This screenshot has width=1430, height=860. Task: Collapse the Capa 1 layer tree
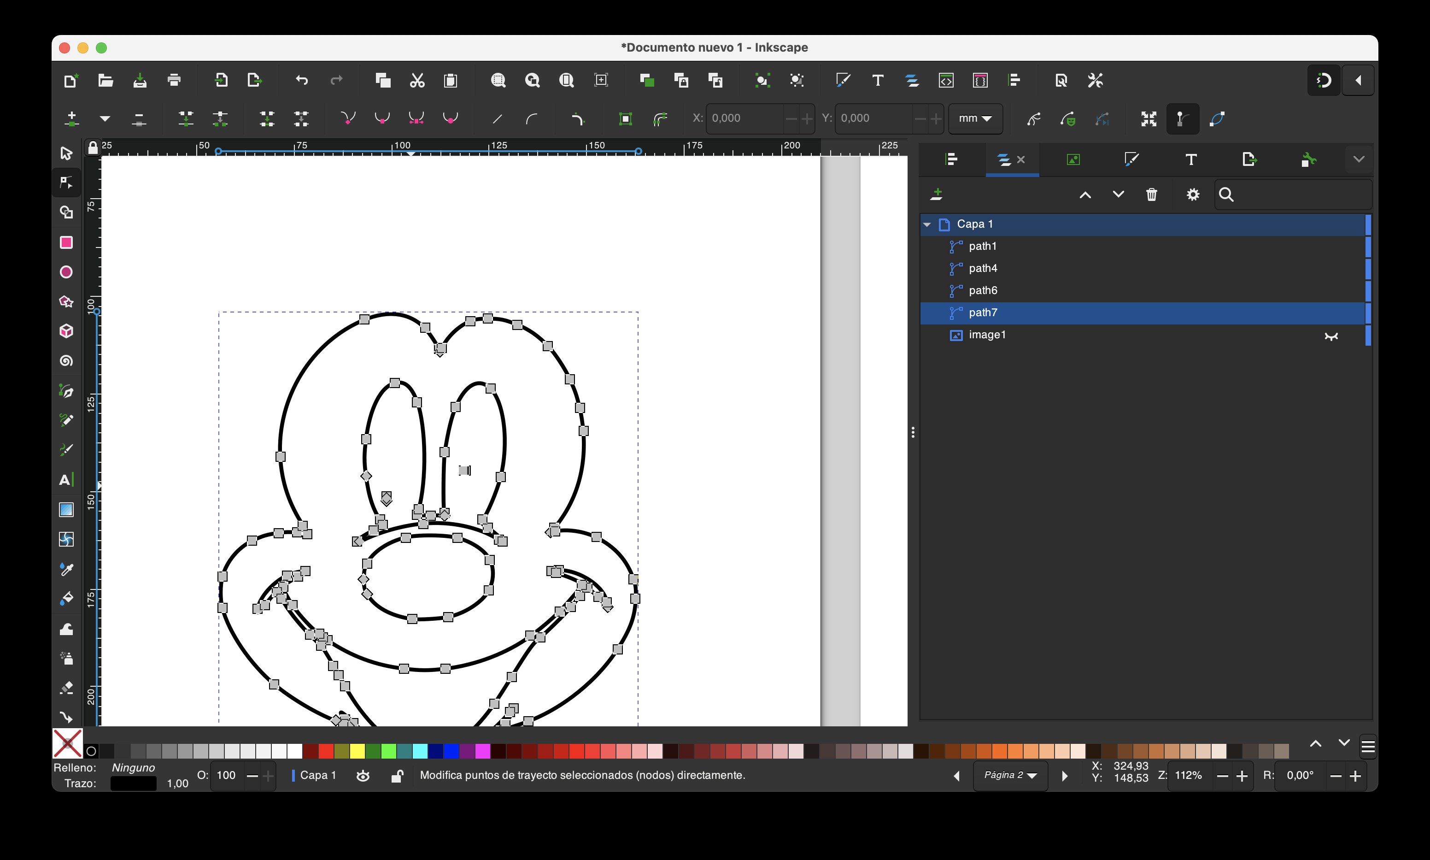point(927,224)
